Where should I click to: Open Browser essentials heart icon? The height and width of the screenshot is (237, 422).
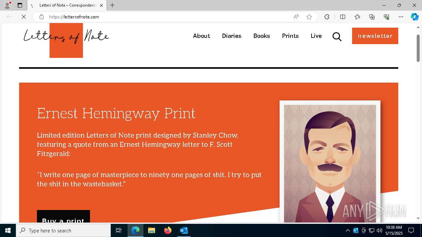point(386,17)
